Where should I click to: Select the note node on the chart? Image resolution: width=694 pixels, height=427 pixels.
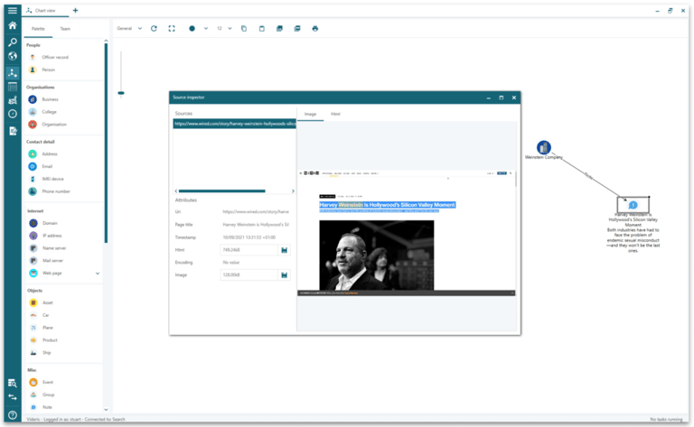click(633, 205)
